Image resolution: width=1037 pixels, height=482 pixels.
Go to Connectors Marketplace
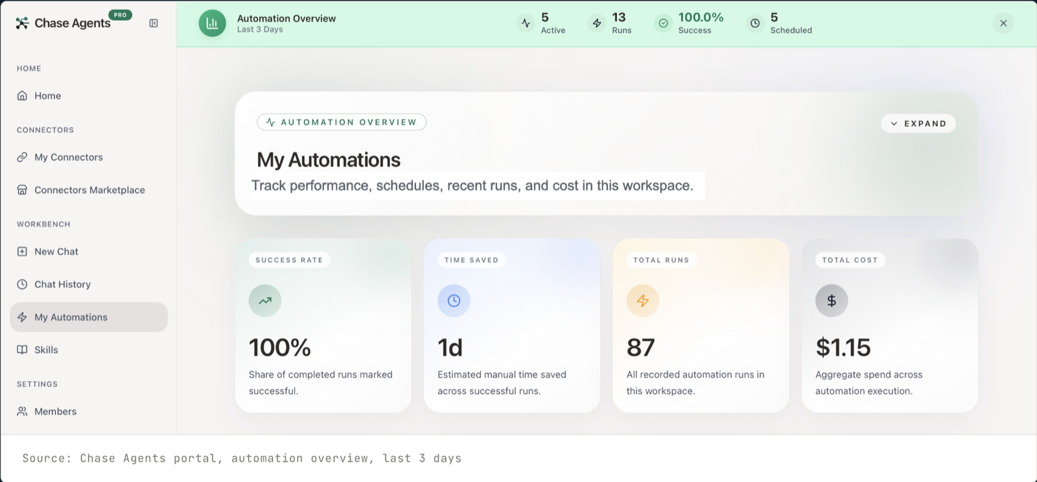89,190
